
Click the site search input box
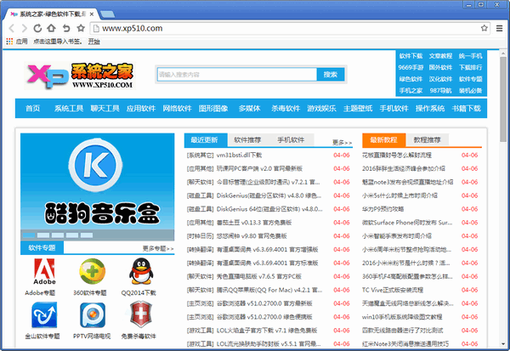[x=237, y=75]
